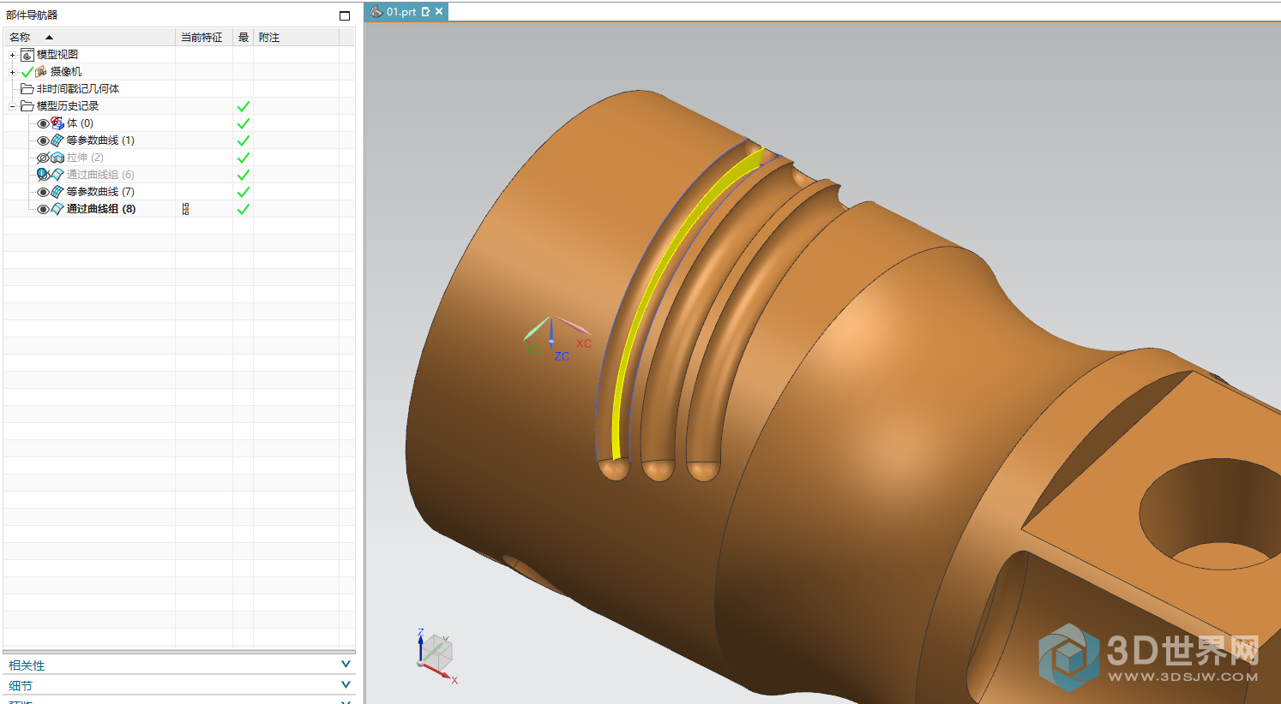Maximize the 部件导航器 panel
1281x704 pixels.
tap(345, 15)
